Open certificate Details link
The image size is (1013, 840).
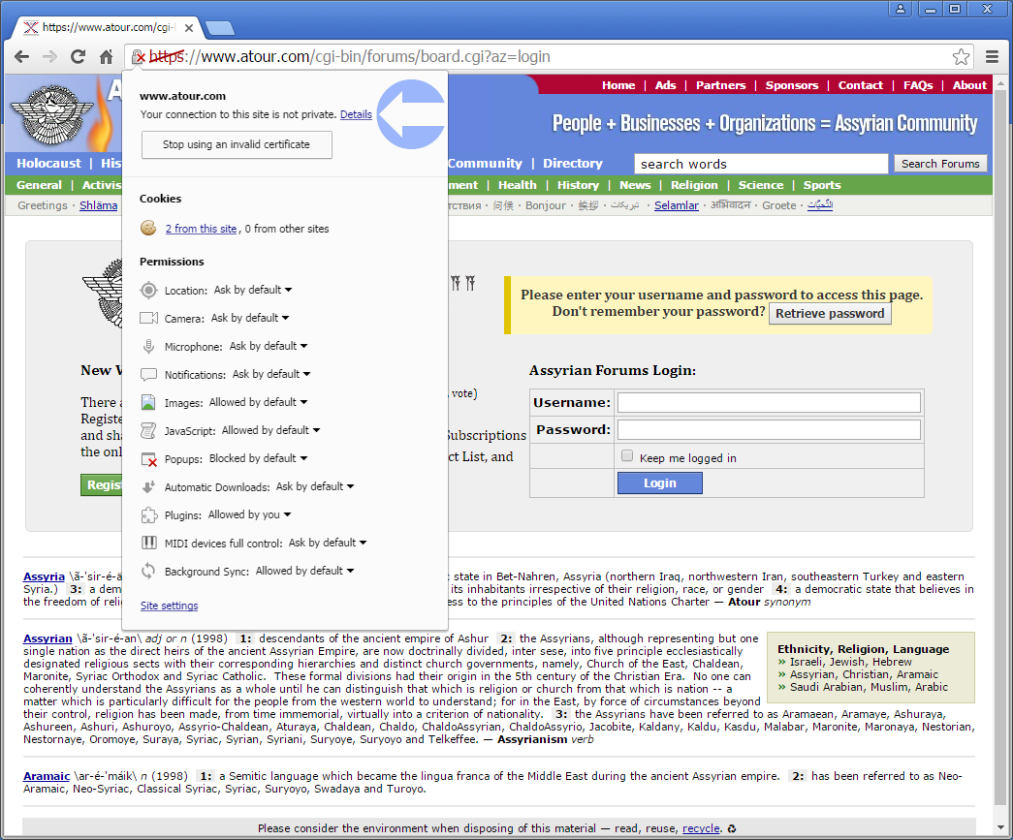(356, 114)
